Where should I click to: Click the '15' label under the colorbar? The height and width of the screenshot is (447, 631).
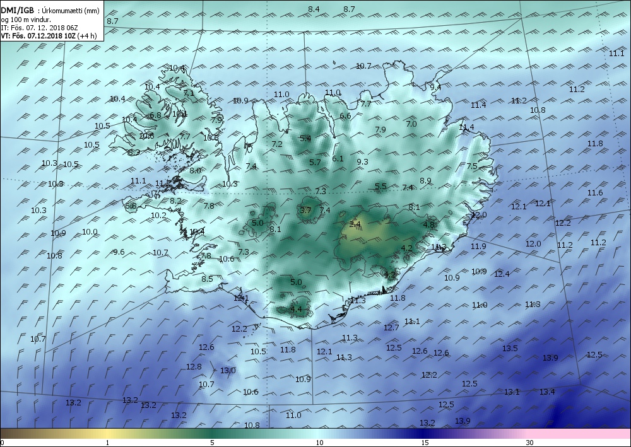click(425, 443)
